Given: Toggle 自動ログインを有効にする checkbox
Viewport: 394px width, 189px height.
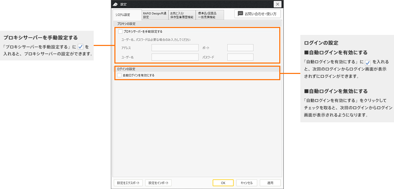Looking at the screenshot, I should [119, 75].
